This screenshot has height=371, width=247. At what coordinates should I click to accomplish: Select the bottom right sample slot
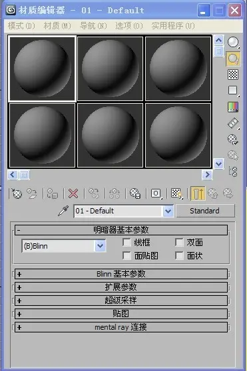178,136
